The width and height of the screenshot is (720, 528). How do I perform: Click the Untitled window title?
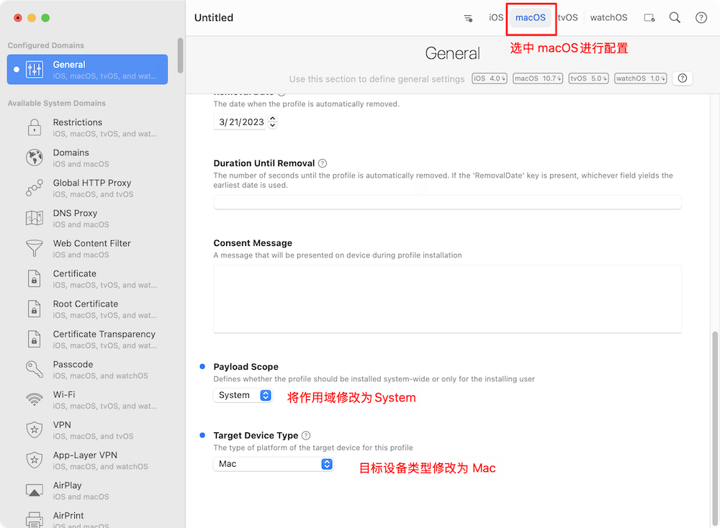pos(214,18)
